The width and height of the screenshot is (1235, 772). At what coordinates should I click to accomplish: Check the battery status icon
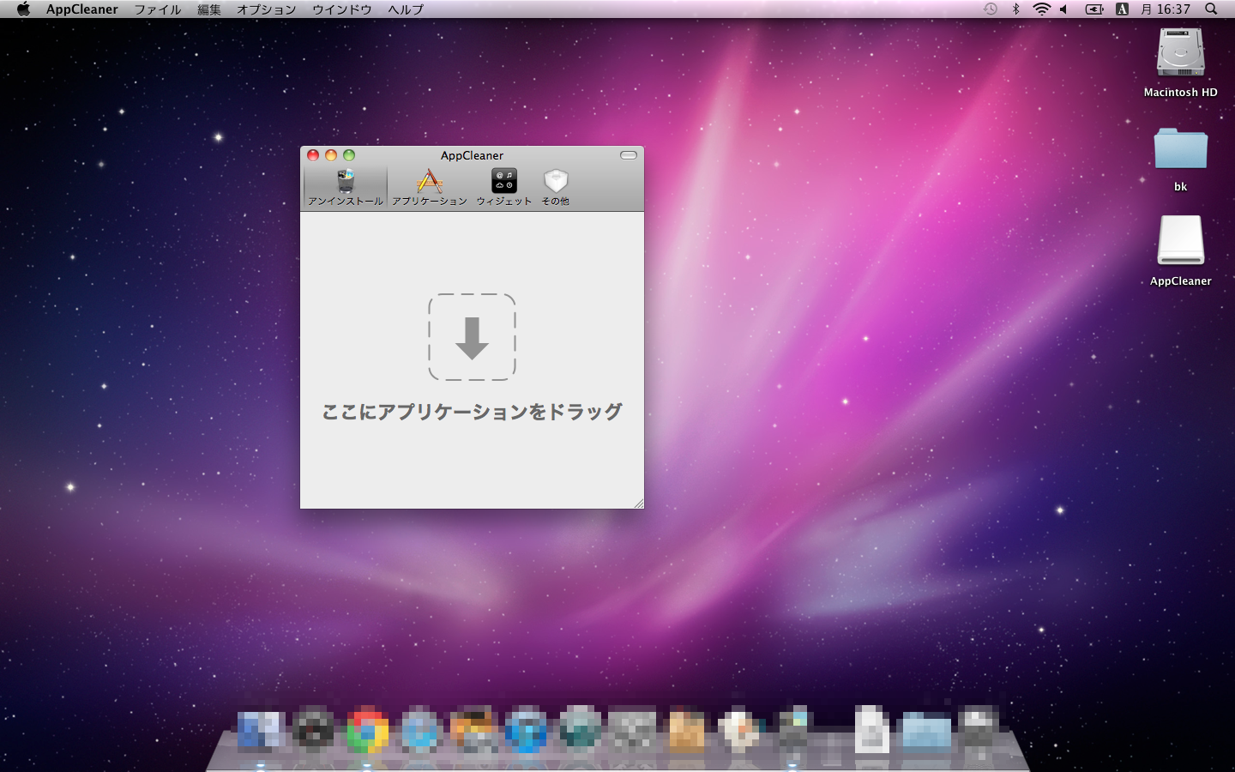(x=1094, y=9)
